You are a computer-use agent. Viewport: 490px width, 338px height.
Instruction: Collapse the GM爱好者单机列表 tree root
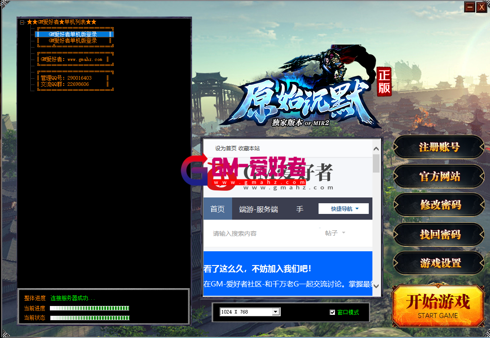[22, 22]
